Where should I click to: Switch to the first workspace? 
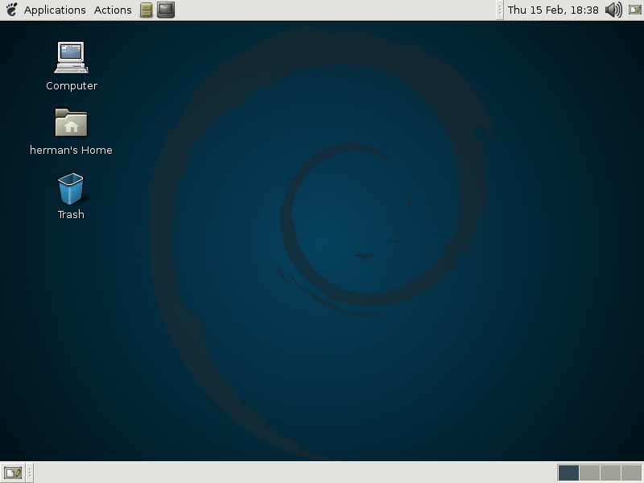(568, 473)
